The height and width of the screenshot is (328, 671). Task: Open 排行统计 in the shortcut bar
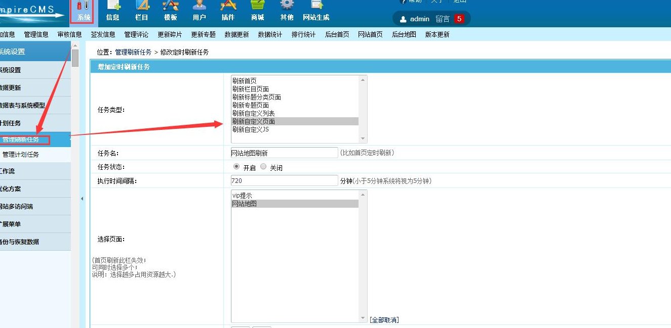[x=304, y=34]
